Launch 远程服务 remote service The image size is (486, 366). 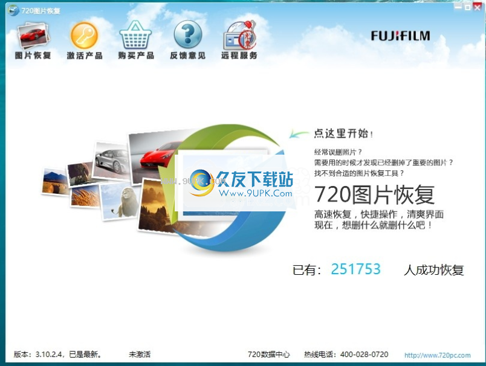click(239, 40)
